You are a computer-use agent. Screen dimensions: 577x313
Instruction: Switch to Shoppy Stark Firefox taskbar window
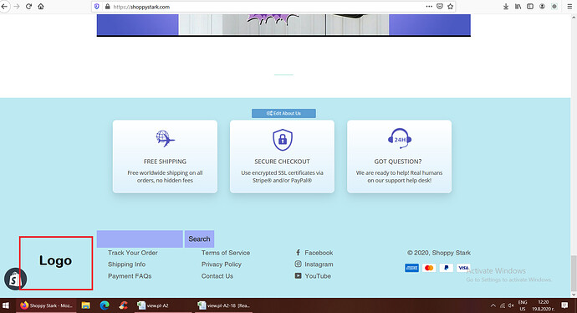pos(46,305)
